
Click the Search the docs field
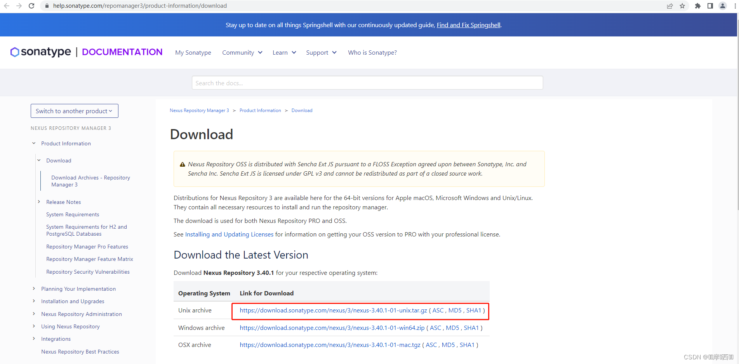(x=367, y=83)
